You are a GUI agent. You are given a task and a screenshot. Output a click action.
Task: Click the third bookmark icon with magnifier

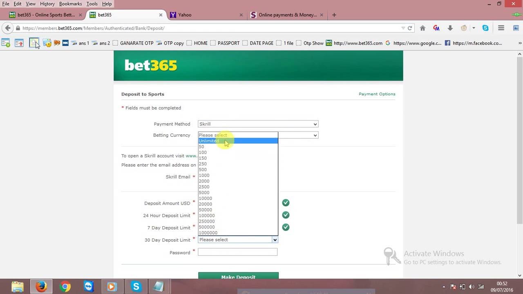pos(34,43)
